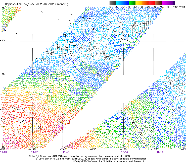Click the yellow 20-25 knot legend segment
The image size is (186, 163).
pos(139,3)
